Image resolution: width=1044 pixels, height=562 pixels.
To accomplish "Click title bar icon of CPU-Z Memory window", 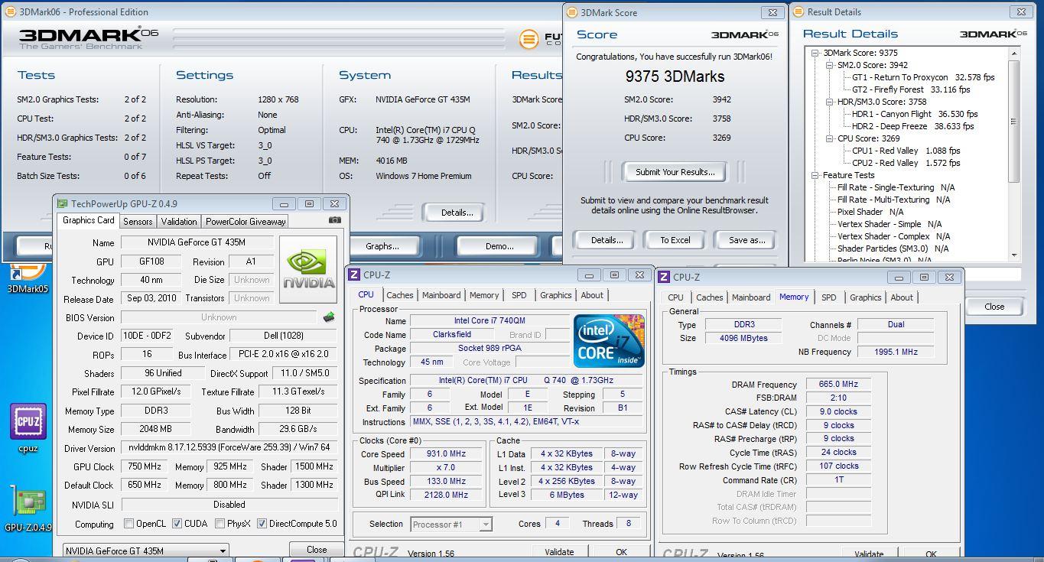I will point(663,277).
